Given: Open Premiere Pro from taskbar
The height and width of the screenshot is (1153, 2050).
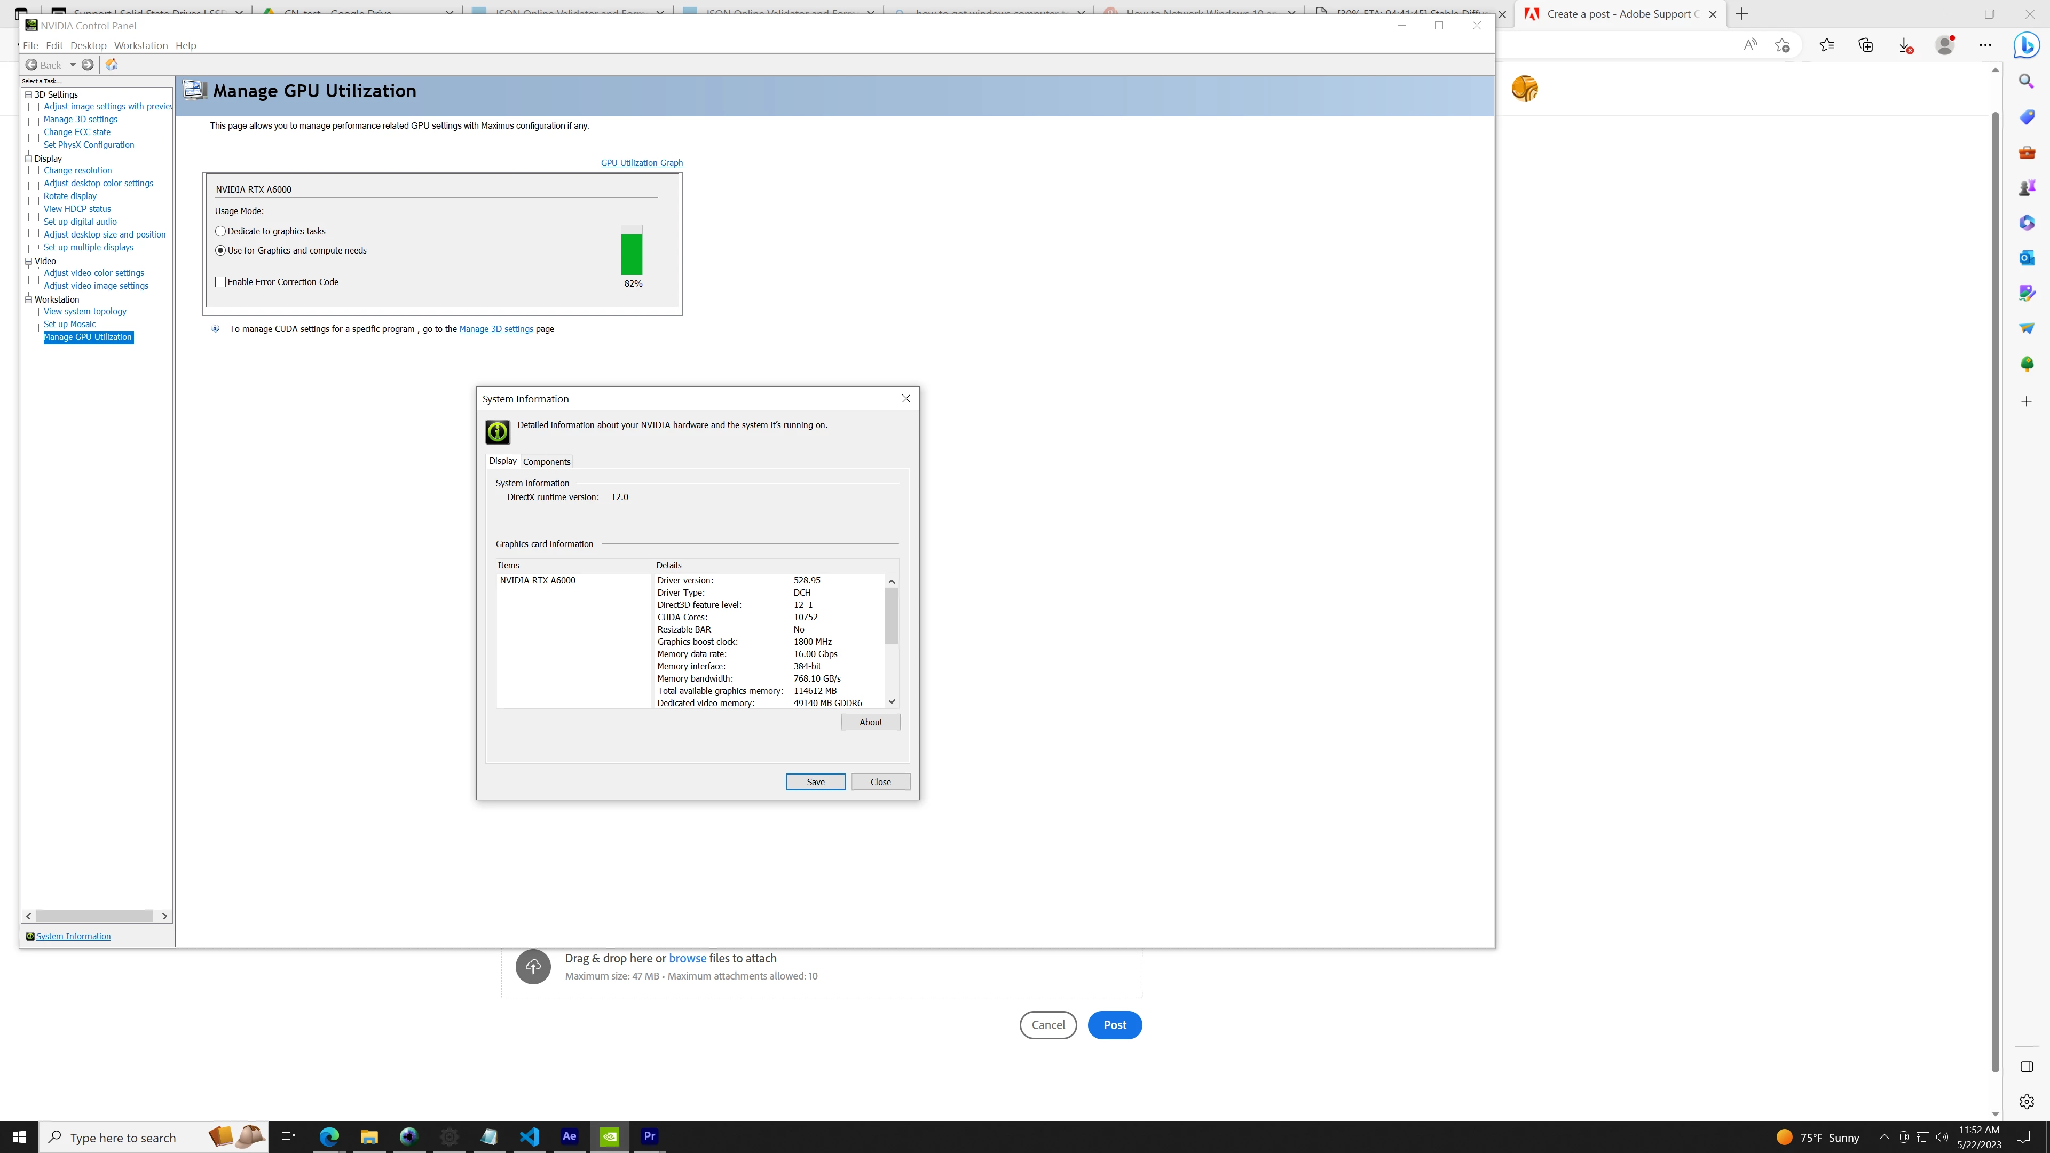Looking at the screenshot, I should pos(649,1136).
